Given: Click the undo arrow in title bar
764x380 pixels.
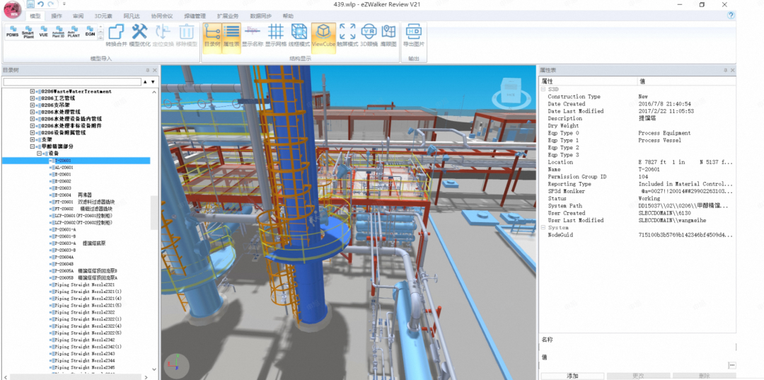Looking at the screenshot, I should point(41,4).
